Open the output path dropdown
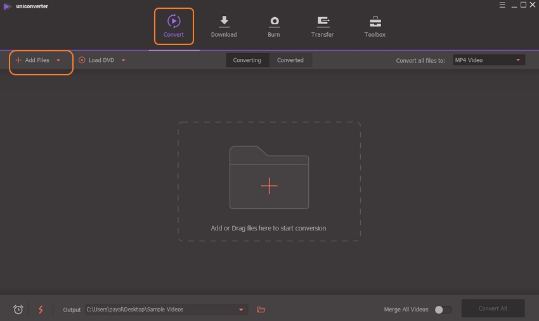Image resolution: width=539 pixels, height=321 pixels. (x=241, y=310)
